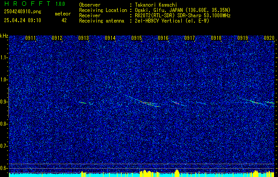Click the 0912 time marker

[57, 38]
